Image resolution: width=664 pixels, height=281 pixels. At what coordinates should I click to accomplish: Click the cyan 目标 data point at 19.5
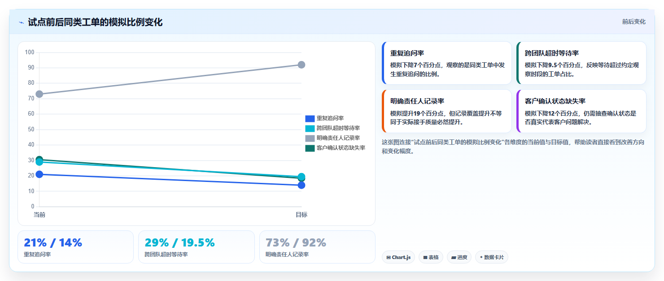301,177
